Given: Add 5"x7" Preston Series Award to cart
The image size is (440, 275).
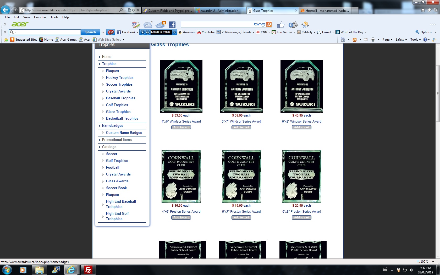Looking at the screenshot, I should (241, 217).
